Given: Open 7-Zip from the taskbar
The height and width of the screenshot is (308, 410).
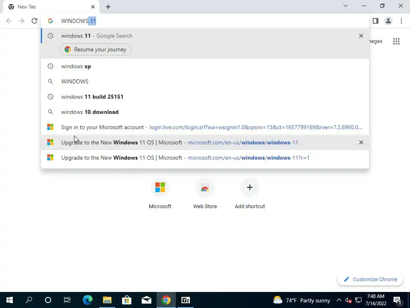Looking at the screenshot, I should (186, 300).
